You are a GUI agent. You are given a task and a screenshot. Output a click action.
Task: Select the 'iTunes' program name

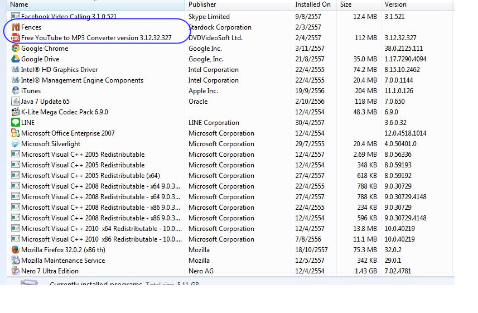tap(31, 91)
